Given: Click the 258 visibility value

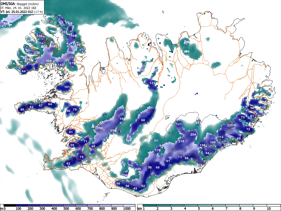Looking at the screenshot, I should 113,131.
